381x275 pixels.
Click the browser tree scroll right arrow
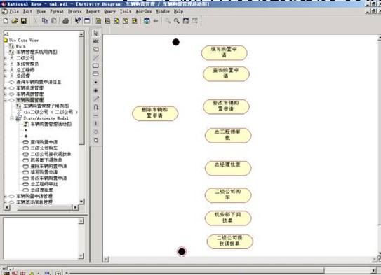pos(75,207)
